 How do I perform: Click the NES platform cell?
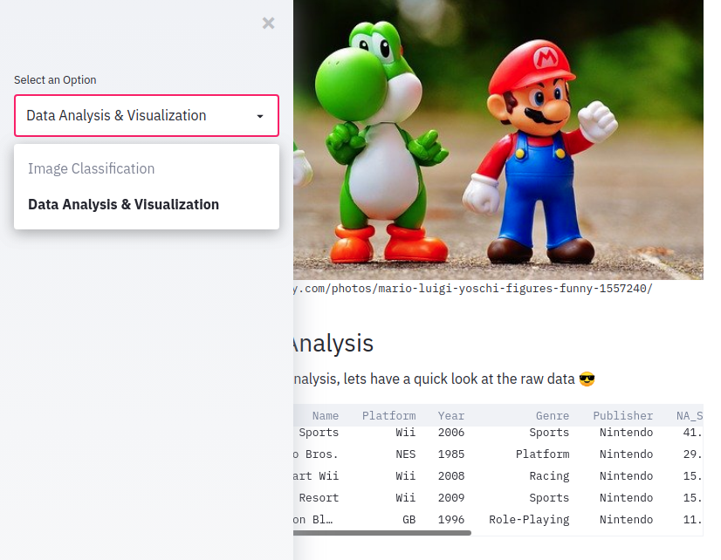pos(406,454)
